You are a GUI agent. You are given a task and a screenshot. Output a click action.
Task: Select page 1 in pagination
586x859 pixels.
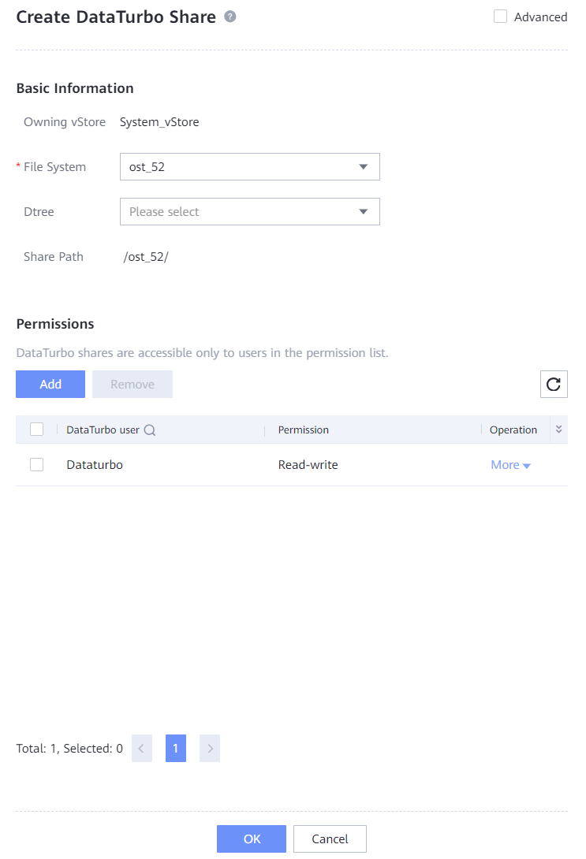point(175,749)
